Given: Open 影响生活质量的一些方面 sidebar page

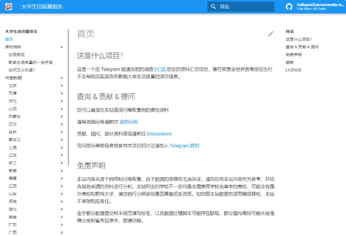Looking at the screenshot, I should pos(30,62).
